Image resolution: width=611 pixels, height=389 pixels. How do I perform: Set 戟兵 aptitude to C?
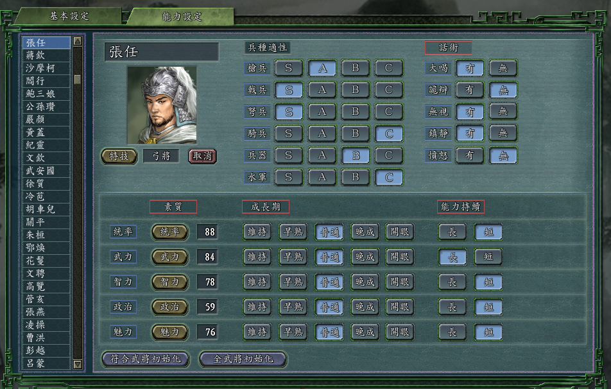click(x=388, y=90)
